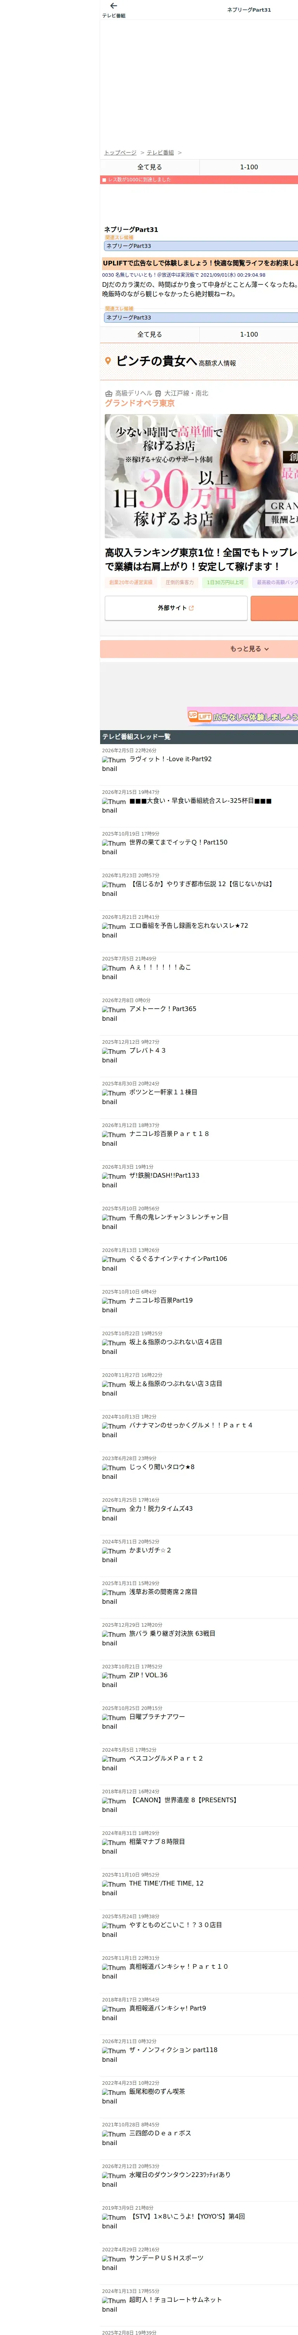Open the 1-100 range tab under the breadcrumb
This screenshot has width=298, height=2335.
248,167
